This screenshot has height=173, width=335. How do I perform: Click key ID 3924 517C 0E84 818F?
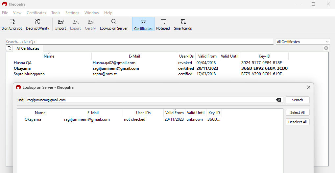tap(261, 63)
